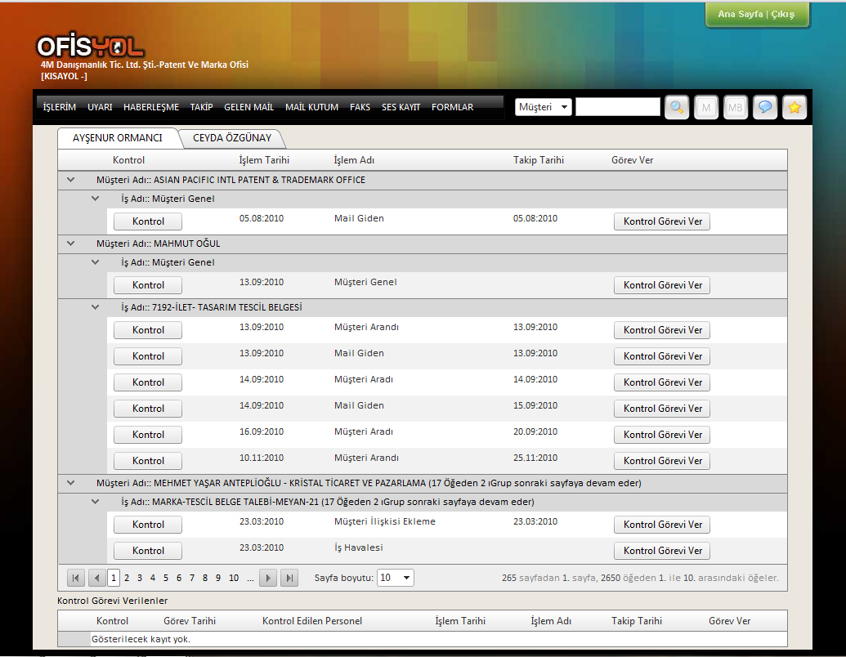Collapse the ASIAN PACIFIC INTL customer group
Screen dimensions: 846x657
coord(70,180)
